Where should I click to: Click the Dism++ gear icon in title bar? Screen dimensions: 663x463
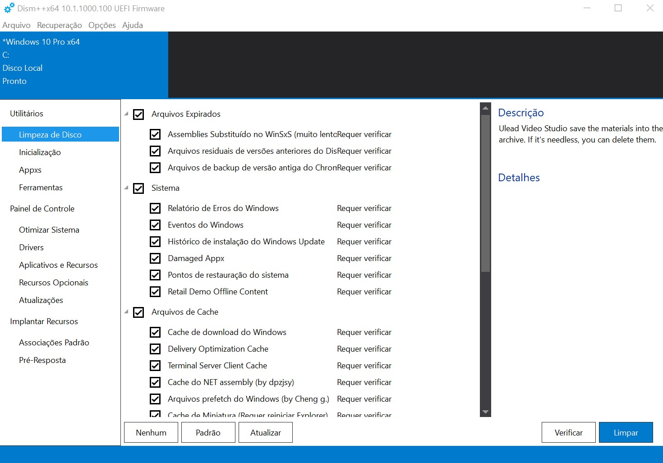[9, 8]
